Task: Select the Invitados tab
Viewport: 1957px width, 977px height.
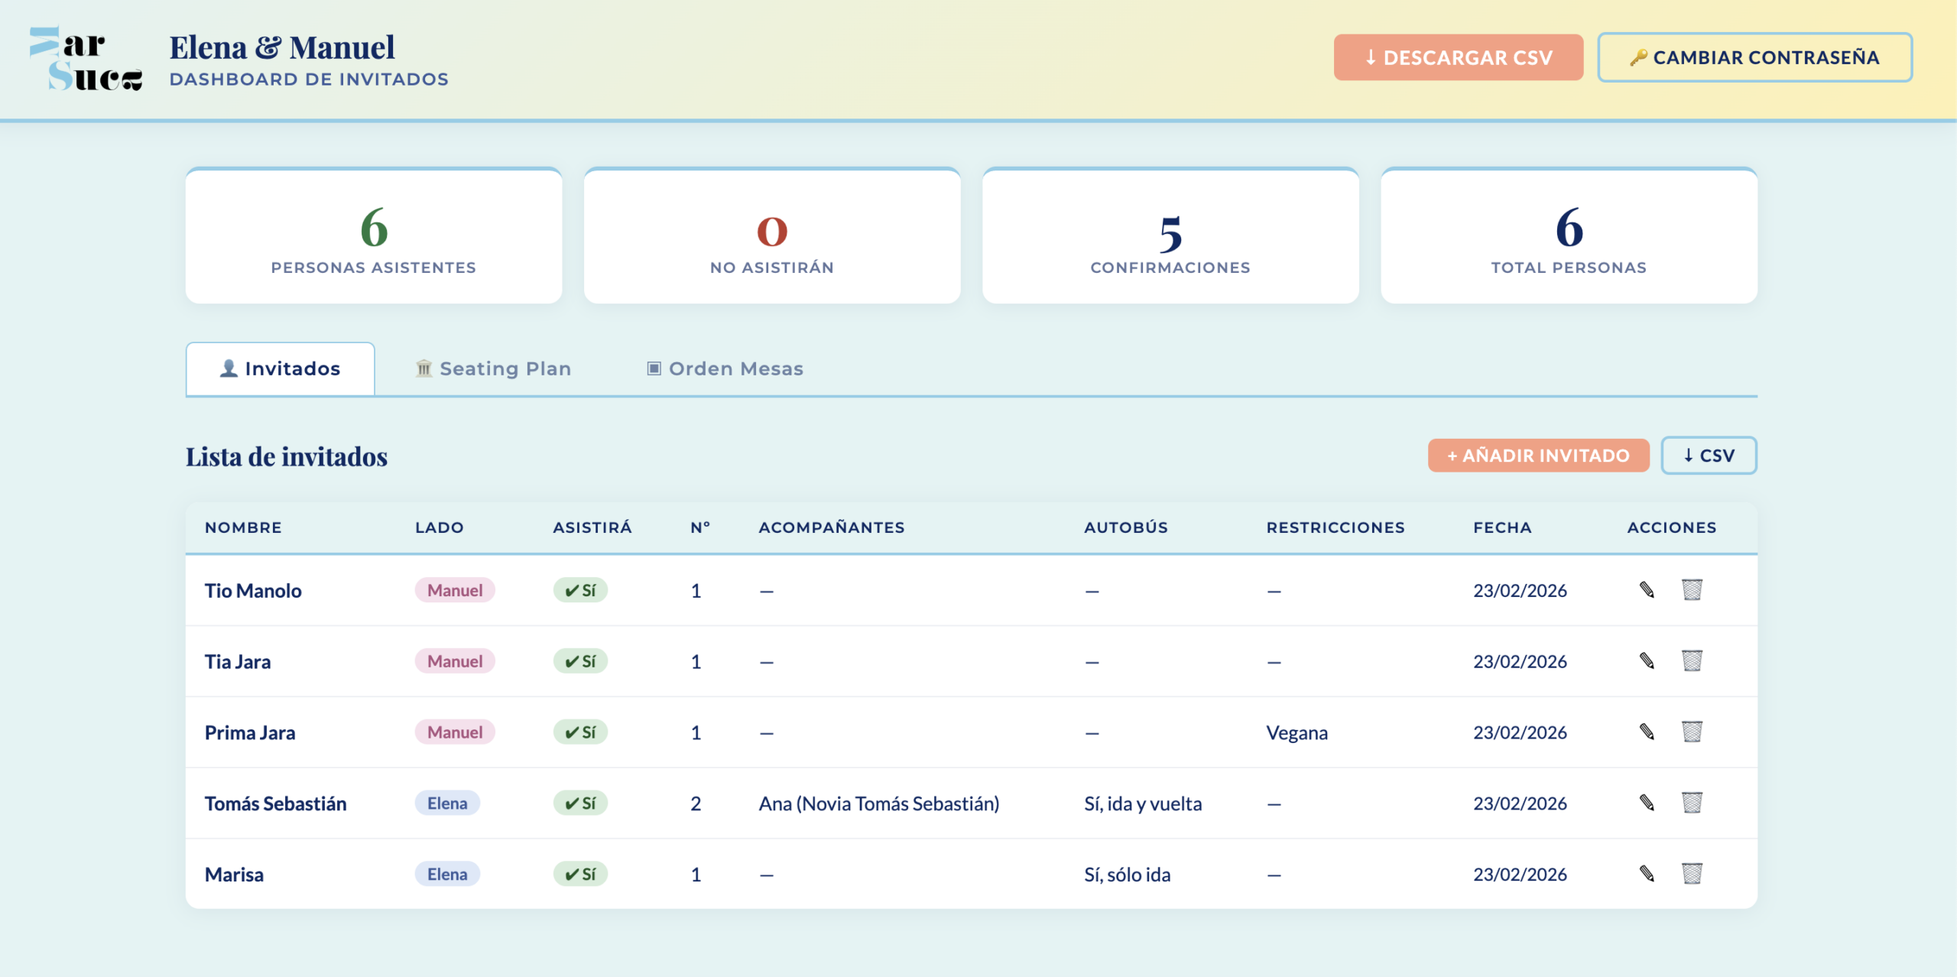Action: tap(281, 369)
